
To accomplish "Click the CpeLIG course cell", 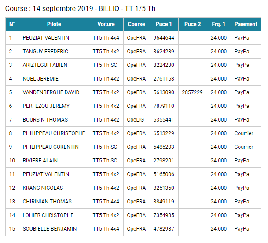I will (136, 120).
